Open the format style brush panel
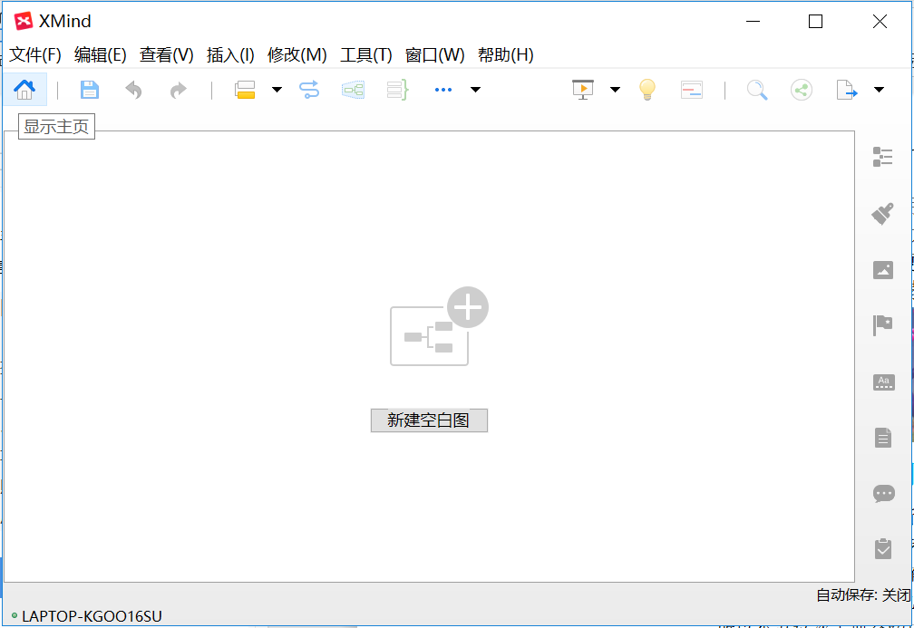The width and height of the screenshot is (914, 628). click(x=883, y=213)
